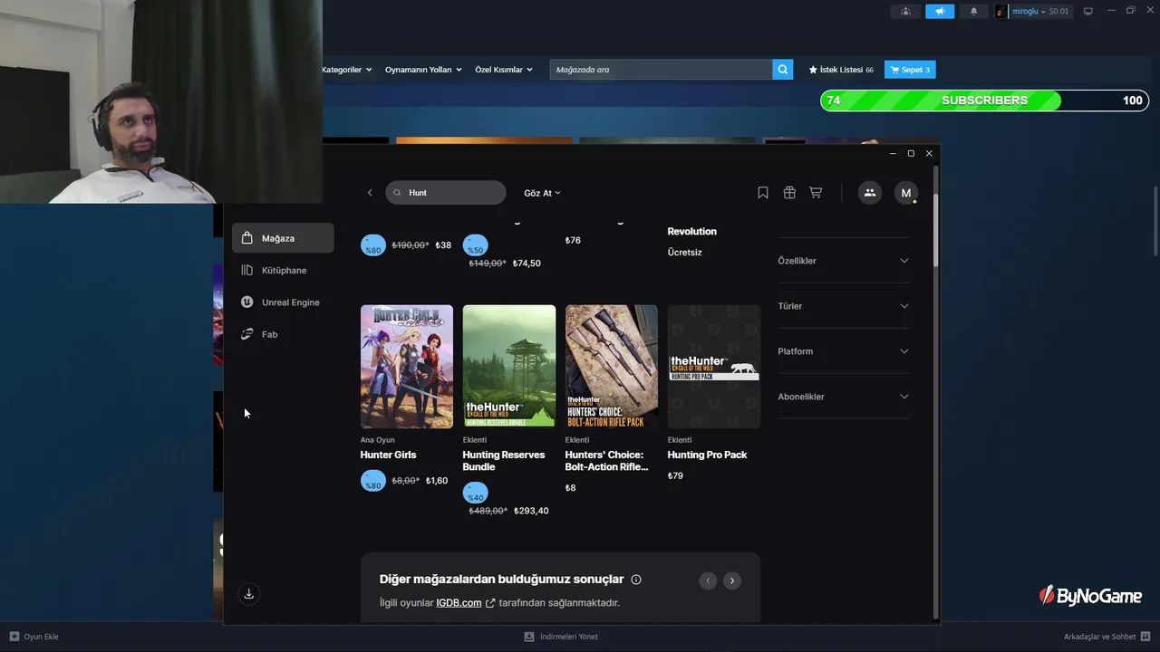Viewport: 1160px width, 652px height.
Task: Open Arkadaşlar ve Sohbet in Steam
Action: coord(1107,637)
